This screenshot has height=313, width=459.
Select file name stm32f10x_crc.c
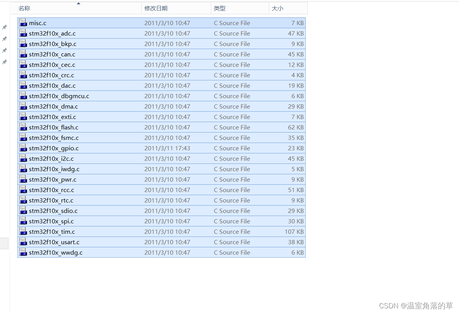51,75
